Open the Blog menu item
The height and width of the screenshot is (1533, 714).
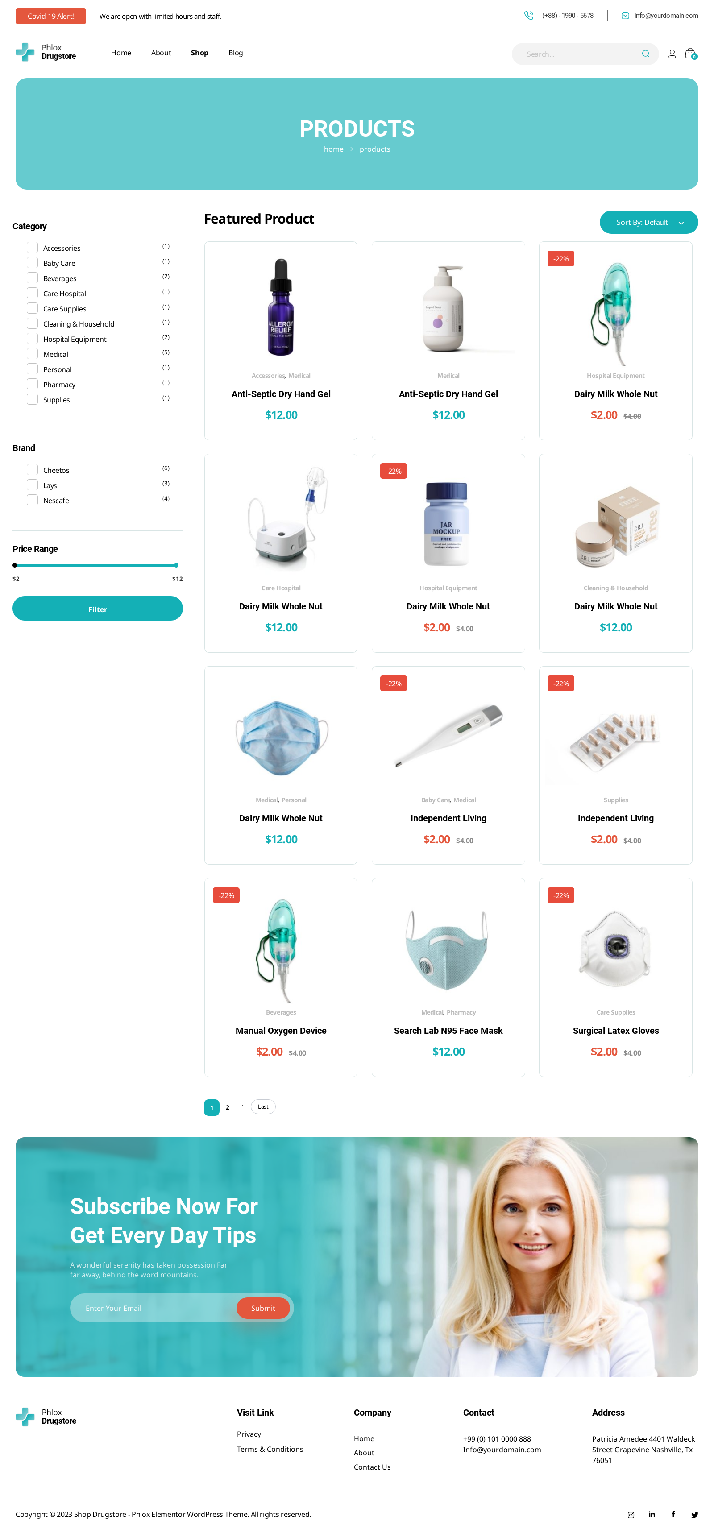click(x=236, y=52)
